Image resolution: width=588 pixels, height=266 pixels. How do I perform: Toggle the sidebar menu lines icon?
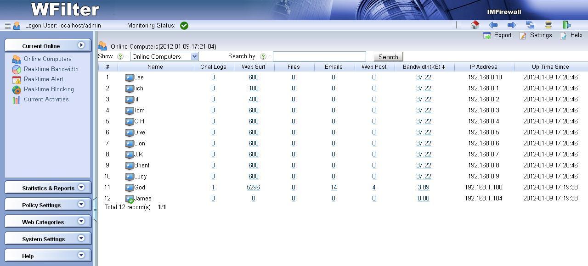click(7, 26)
